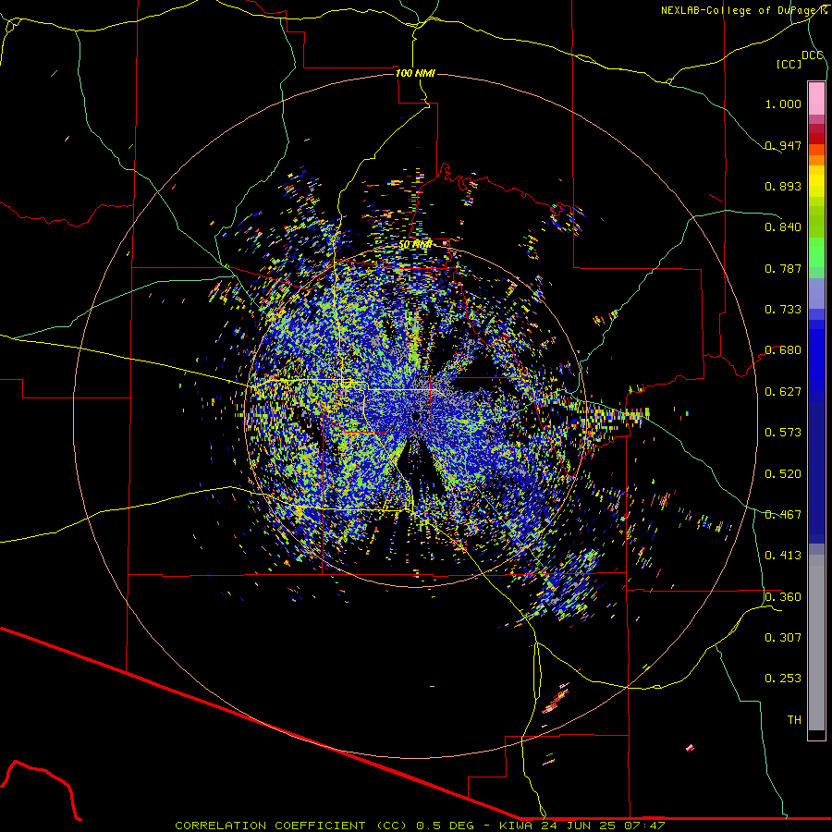Screen dimensions: 832x832
Task: Select the 0.893 scale value
Action: [x=783, y=186]
